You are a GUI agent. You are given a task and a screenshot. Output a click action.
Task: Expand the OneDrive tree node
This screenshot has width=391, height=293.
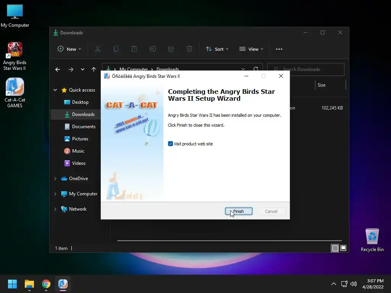(x=55, y=179)
